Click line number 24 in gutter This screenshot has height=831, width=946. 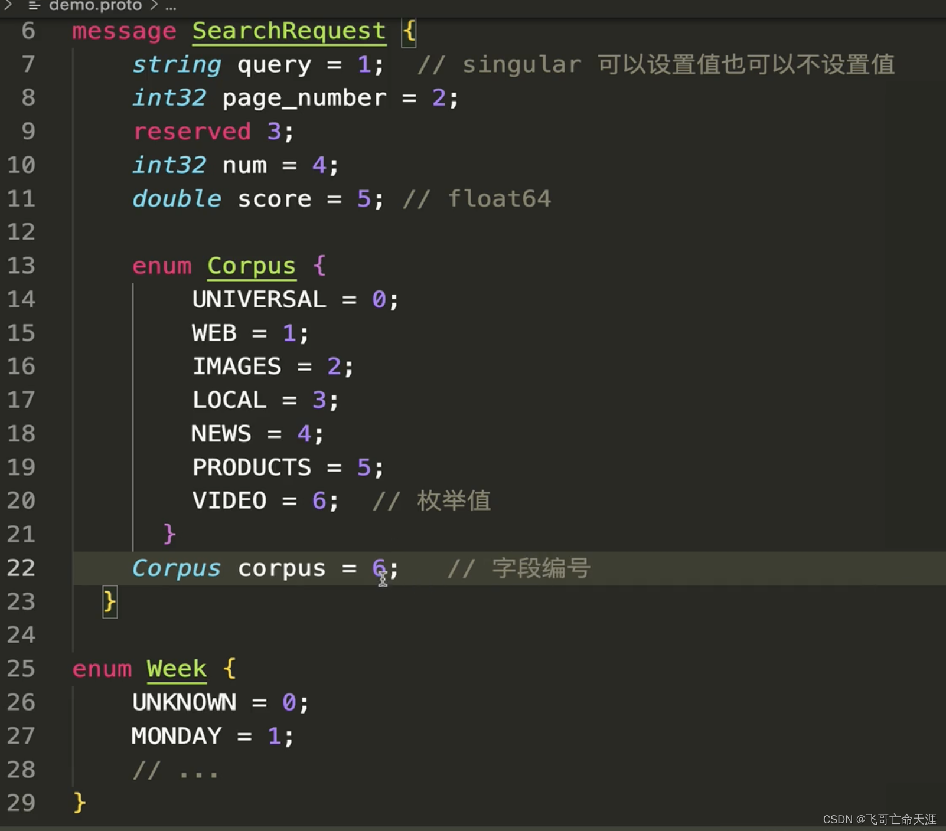pos(21,635)
